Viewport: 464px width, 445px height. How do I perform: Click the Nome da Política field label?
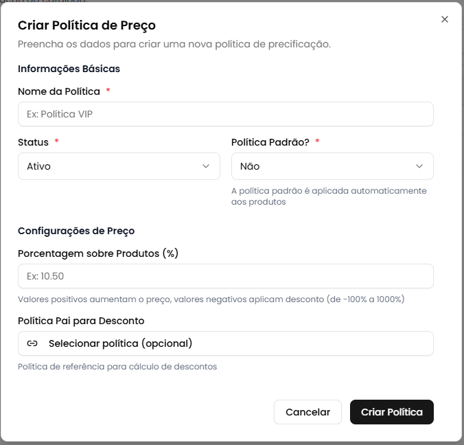(59, 91)
